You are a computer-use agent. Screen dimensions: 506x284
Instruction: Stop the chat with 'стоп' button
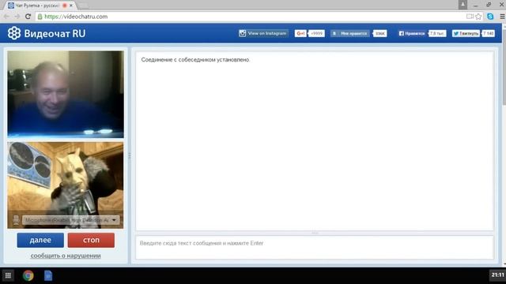tap(91, 240)
